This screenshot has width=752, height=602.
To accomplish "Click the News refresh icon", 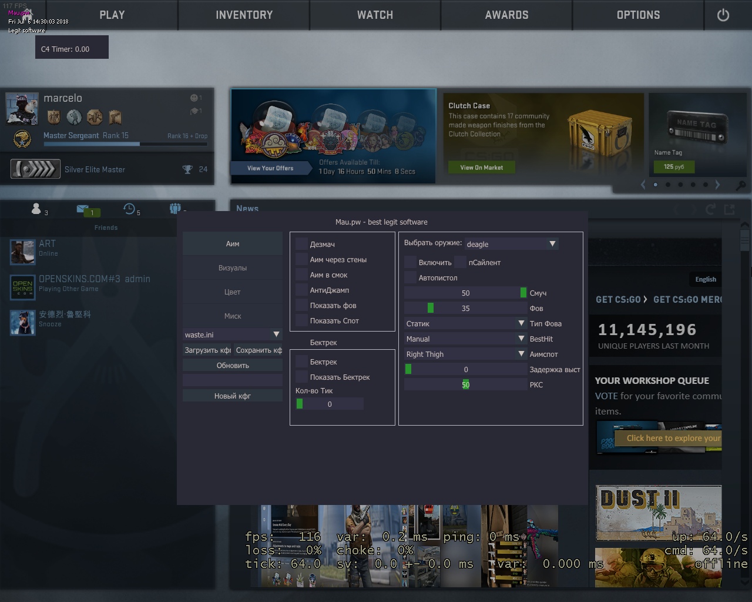I will pos(710,209).
